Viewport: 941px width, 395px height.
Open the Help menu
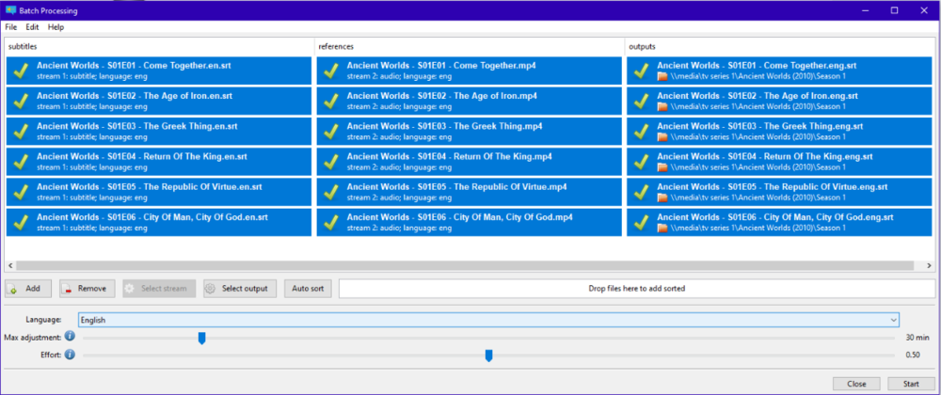tap(56, 27)
